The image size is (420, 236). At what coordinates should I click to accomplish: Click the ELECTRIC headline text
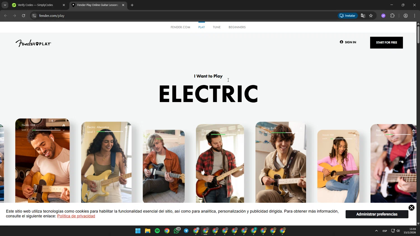tap(208, 94)
